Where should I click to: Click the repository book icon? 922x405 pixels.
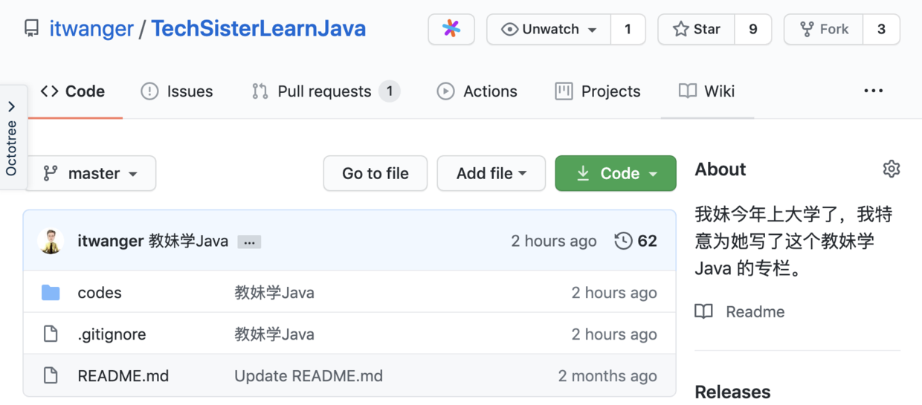(x=31, y=29)
